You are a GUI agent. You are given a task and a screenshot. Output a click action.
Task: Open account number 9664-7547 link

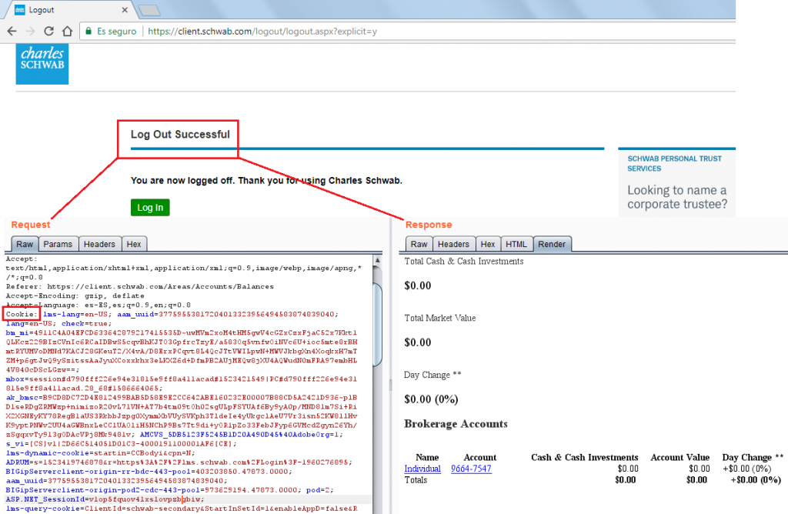point(471,469)
